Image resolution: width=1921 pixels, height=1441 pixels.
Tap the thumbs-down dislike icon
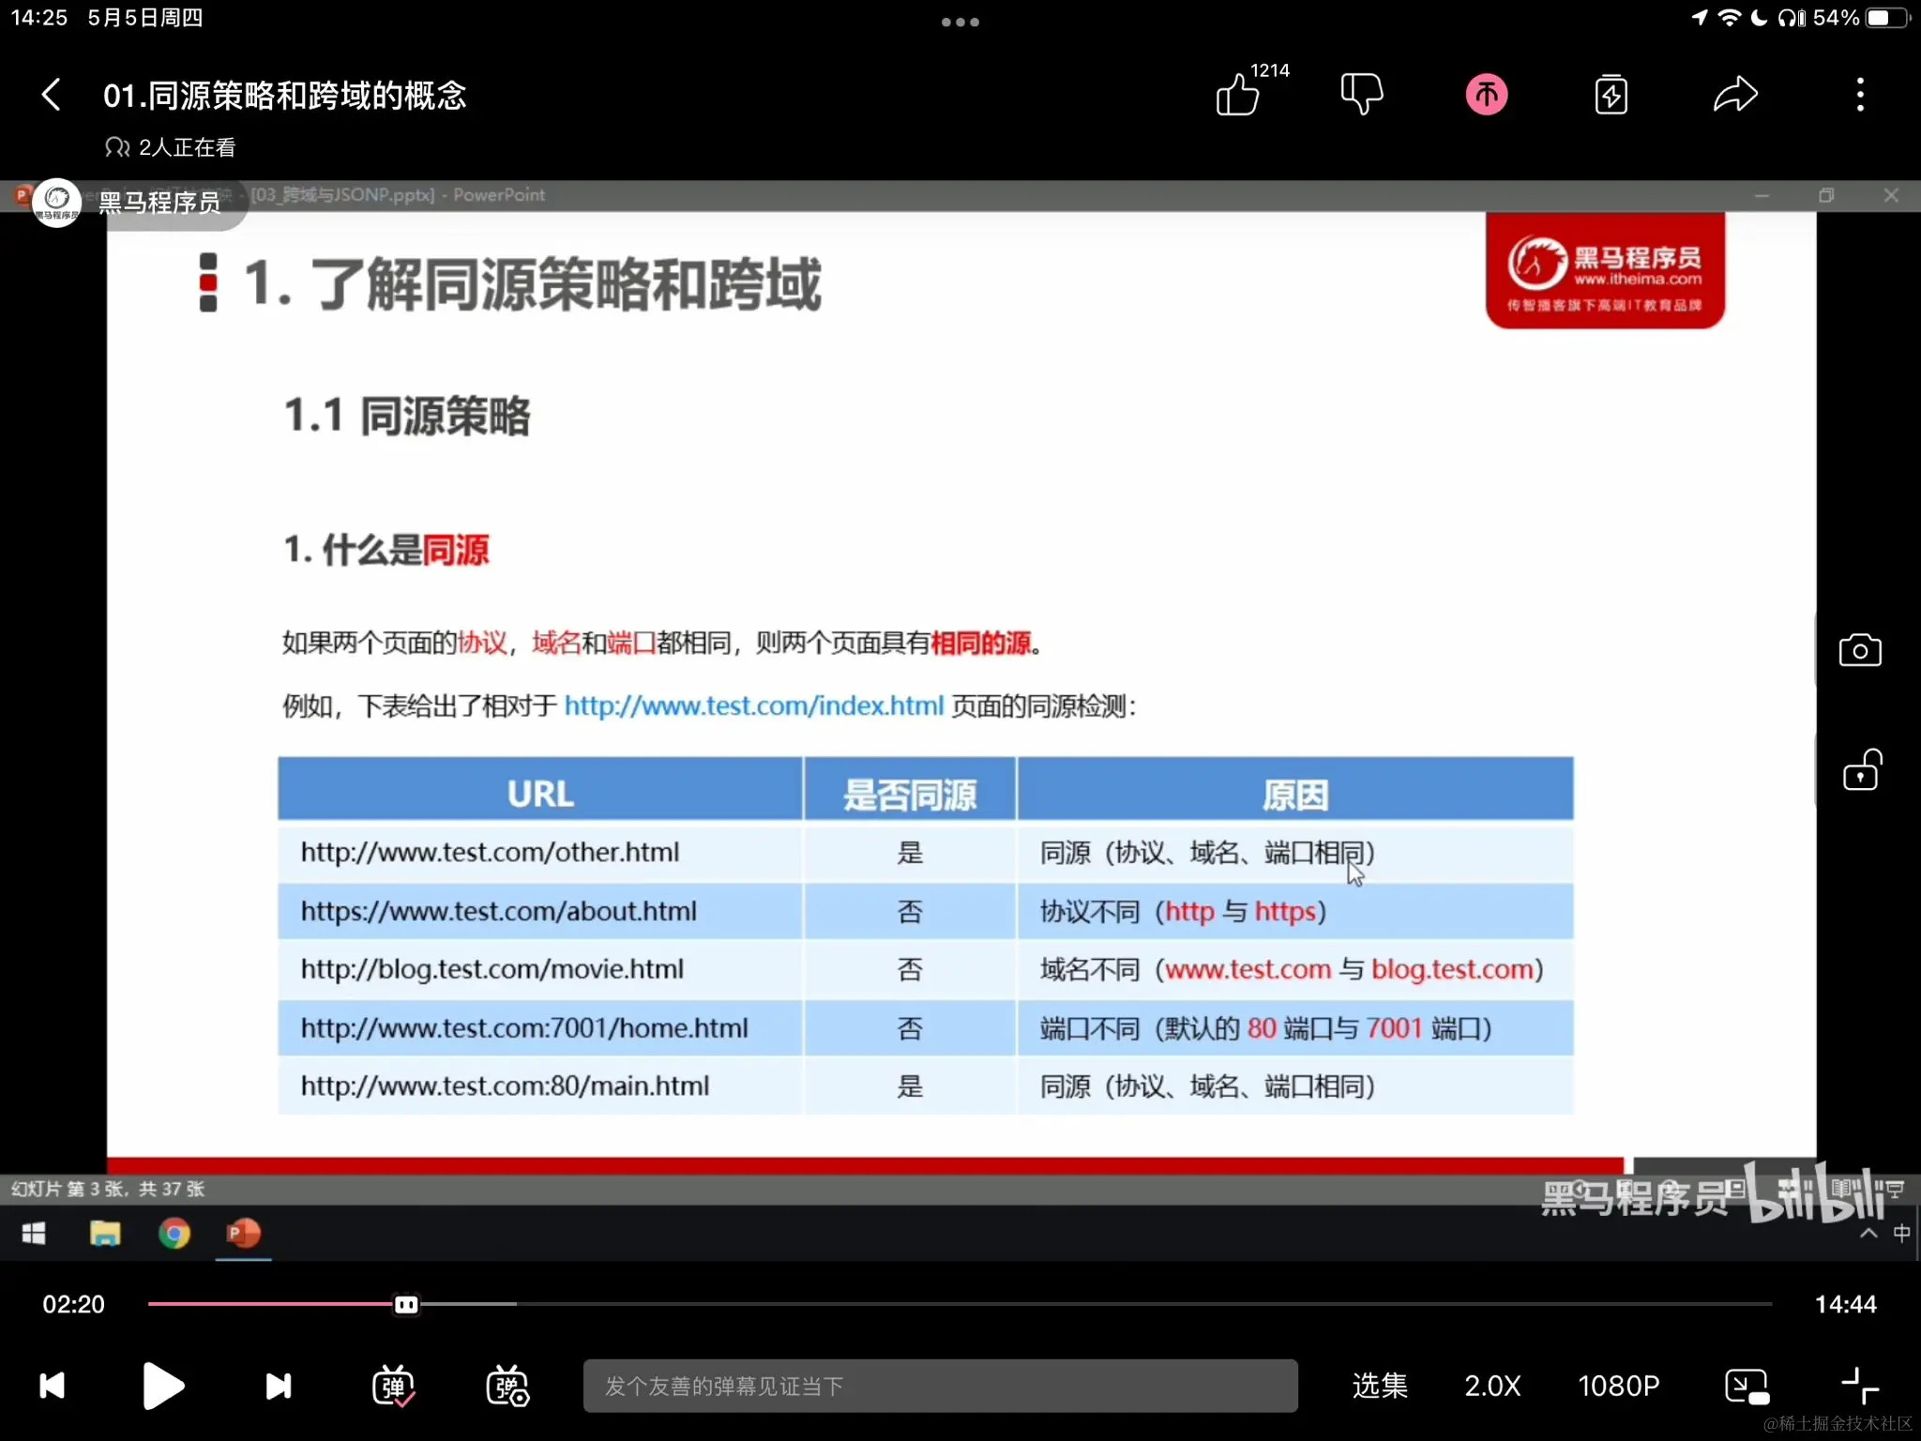[x=1361, y=95]
